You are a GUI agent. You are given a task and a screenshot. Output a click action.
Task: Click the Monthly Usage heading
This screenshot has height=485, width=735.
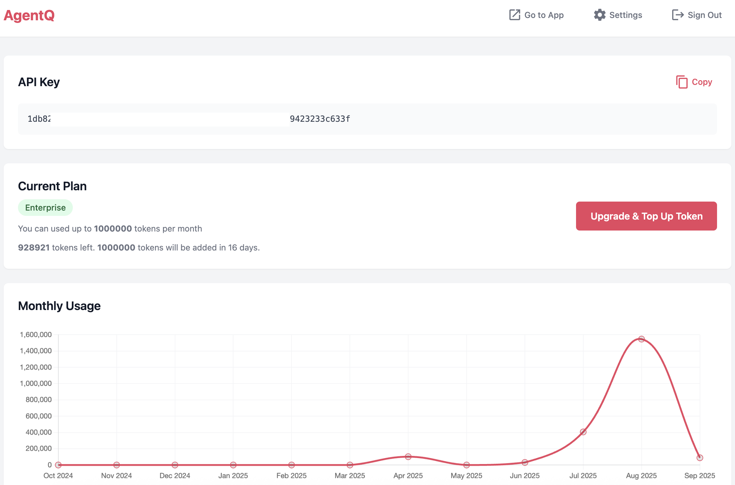[60, 305]
